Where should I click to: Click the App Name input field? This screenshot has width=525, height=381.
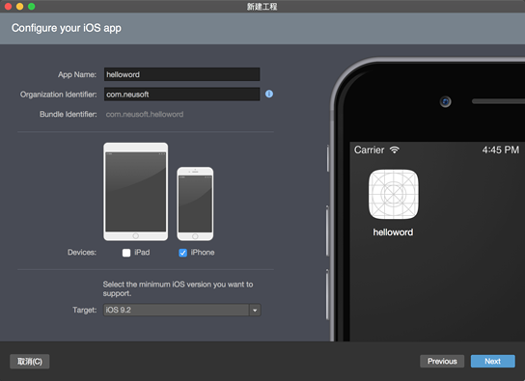pyautogui.click(x=181, y=74)
